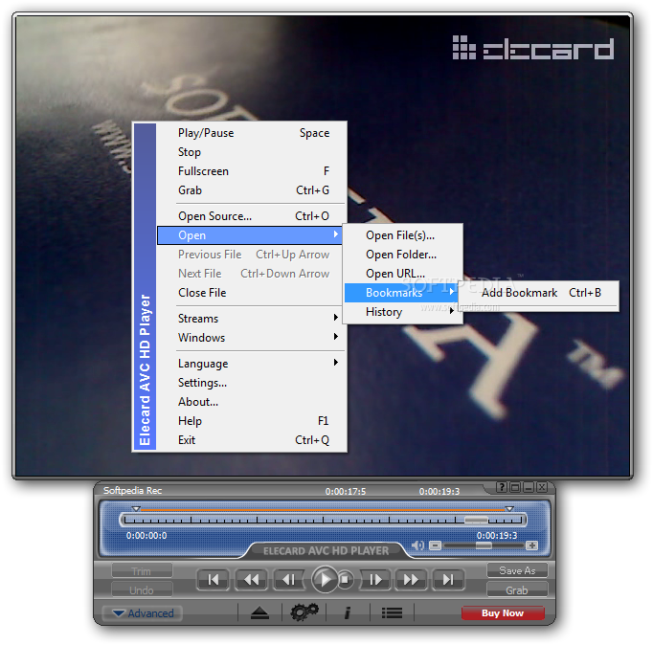Click the Buy Now button
The width and height of the screenshot is (653, 645).
503,613
